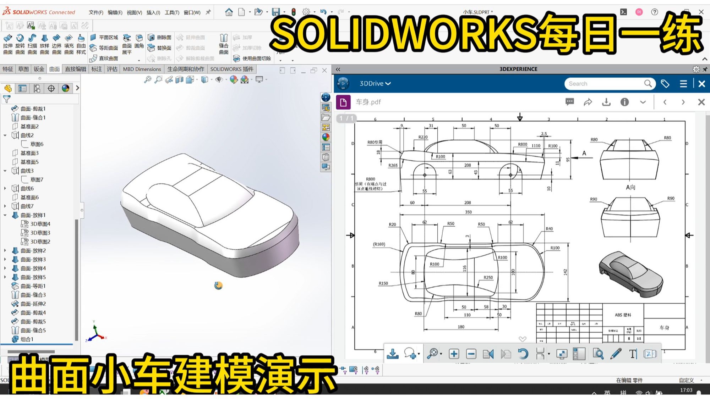Click the Offset Surface (等距曲面) tool
The width and height of the screenshot is (710, 399).
pyautogui.click(x=104, y=48)
